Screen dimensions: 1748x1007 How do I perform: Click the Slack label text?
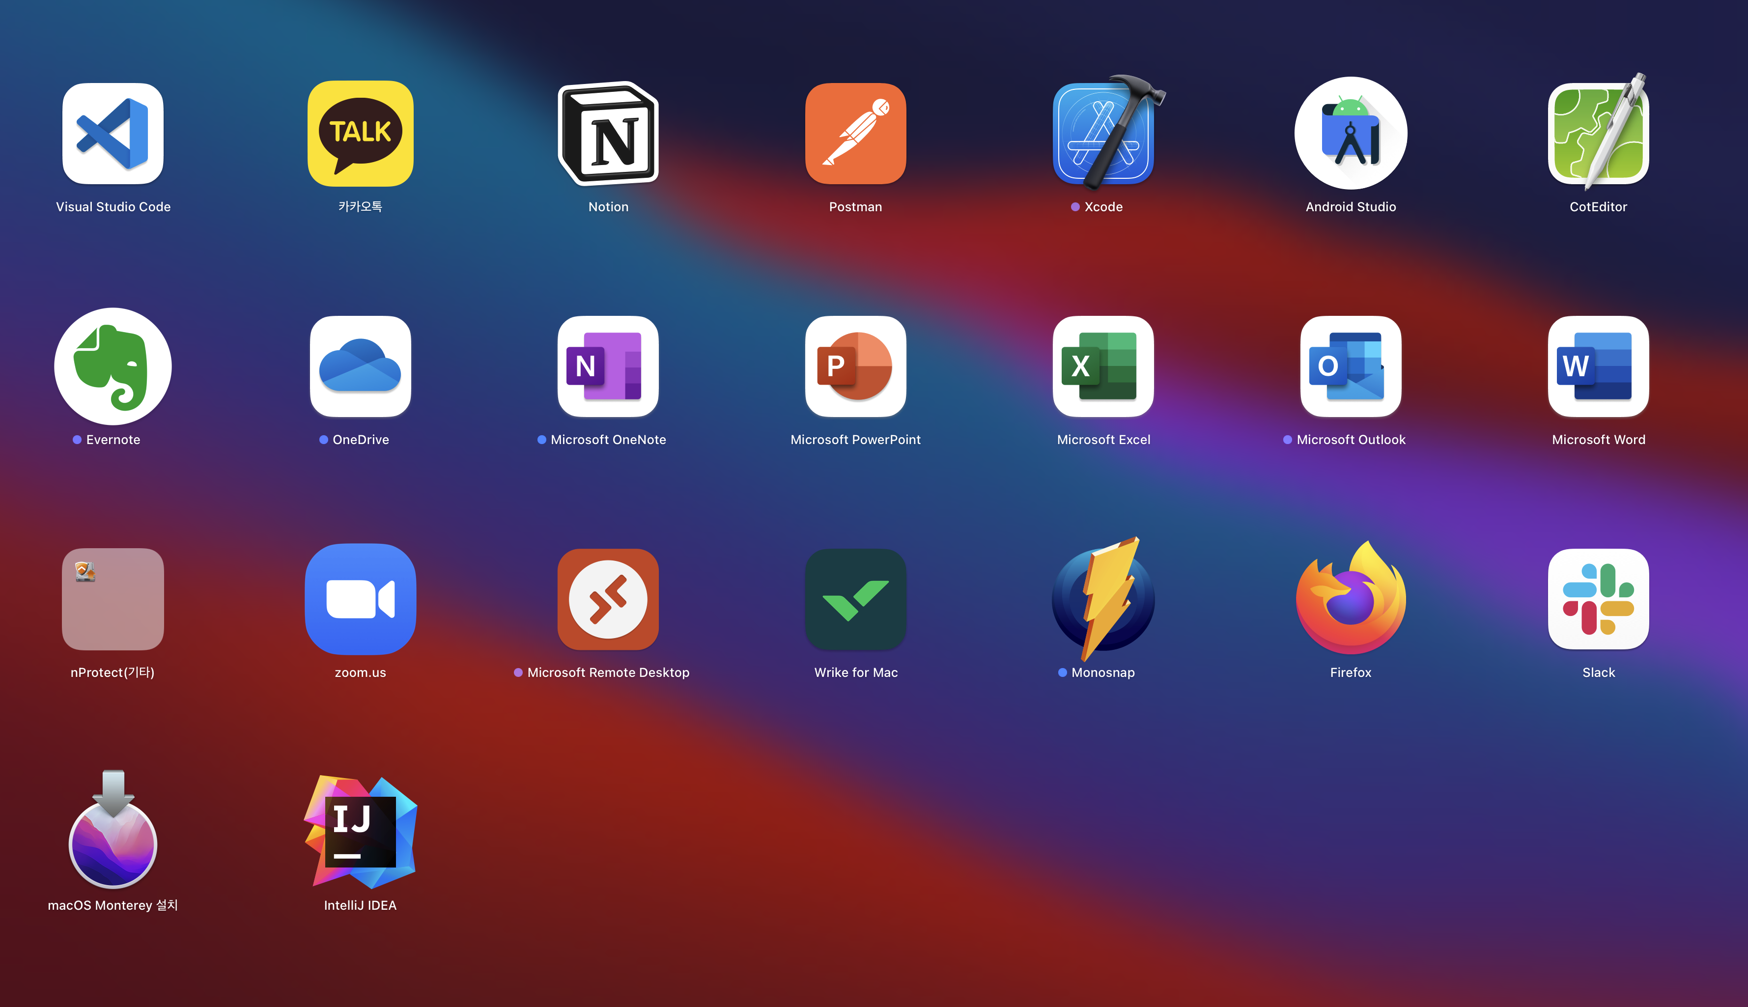tap(1599, 672)
